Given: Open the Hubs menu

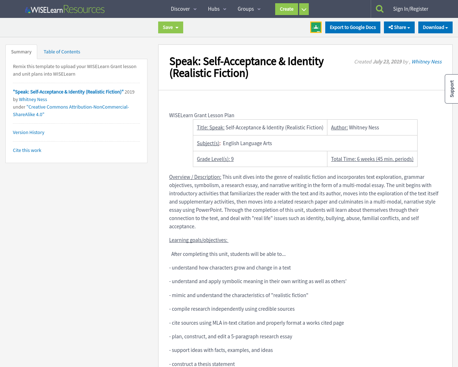Looking at the screenshot, I should [217, 9].
